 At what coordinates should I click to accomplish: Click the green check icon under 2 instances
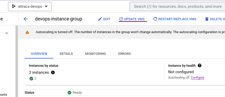[x=31, y=79]
